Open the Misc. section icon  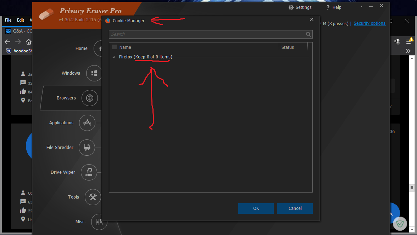99,222
